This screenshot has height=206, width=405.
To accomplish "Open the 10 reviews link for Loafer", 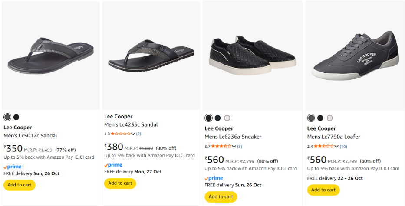I will (343, 147).
